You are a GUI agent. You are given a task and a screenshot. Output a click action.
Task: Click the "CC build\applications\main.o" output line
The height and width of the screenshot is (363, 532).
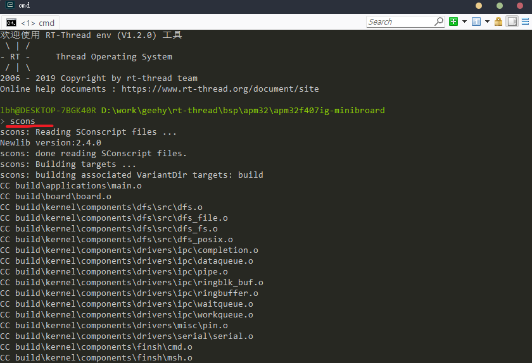(x=71, y=186)
